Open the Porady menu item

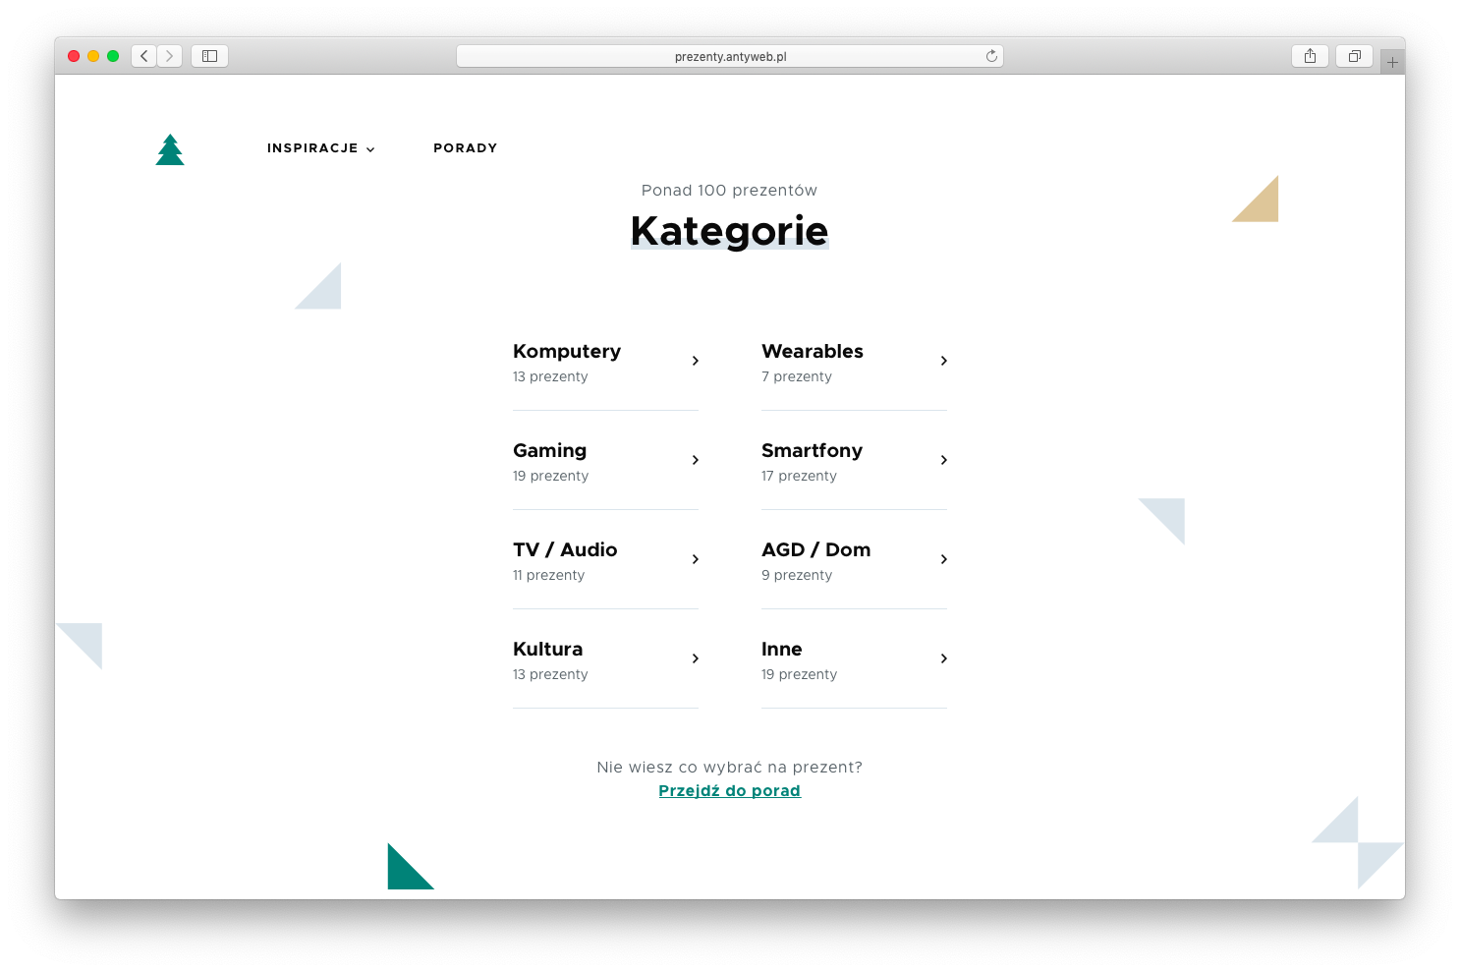tap(465, 148)
